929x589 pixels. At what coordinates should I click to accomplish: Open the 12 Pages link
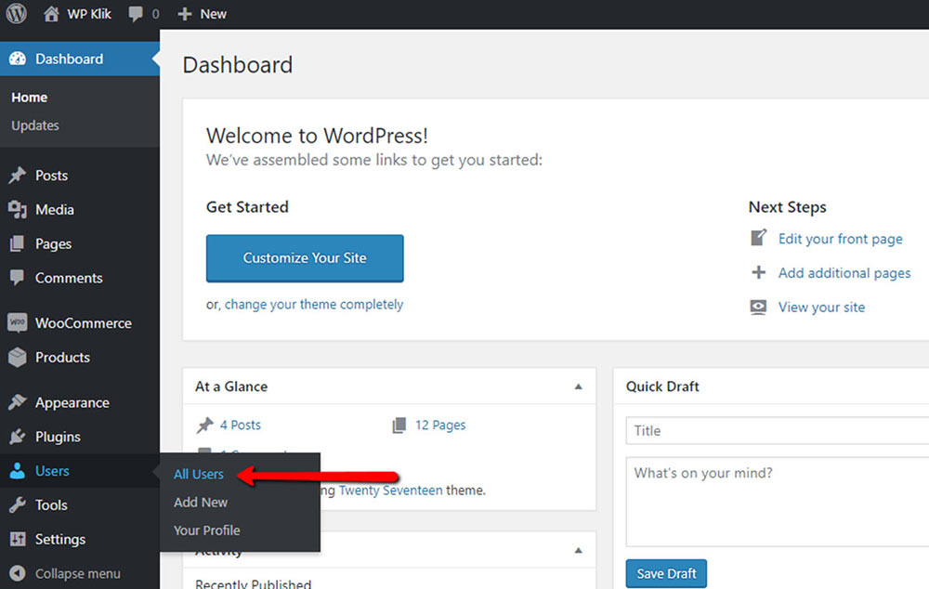coord(440,425)
